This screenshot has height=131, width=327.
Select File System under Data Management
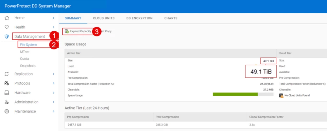[x=28, y=44]
